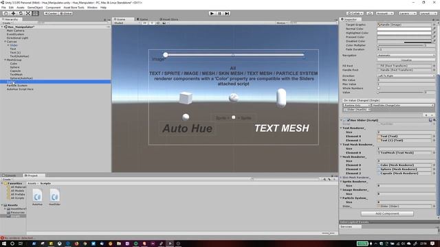Open the HueSlider.ChangeColor function dropdown
The height and width of the screenshot is (247, 440).
(x=403, y=105)
